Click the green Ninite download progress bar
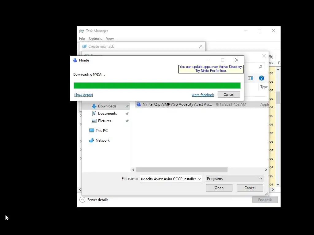The image size is (314, 235). pyautogui.click(x=157, y=86)
